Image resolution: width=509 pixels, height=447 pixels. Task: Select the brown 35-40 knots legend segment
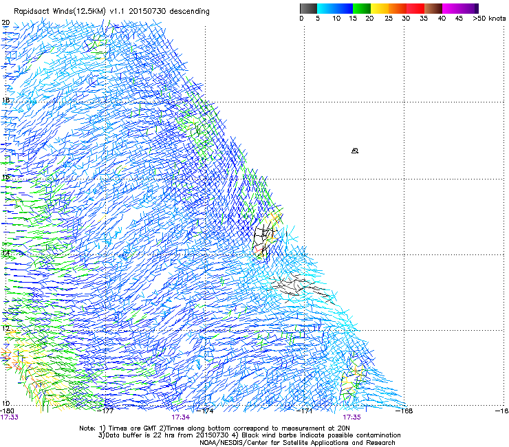click(433, 8)
